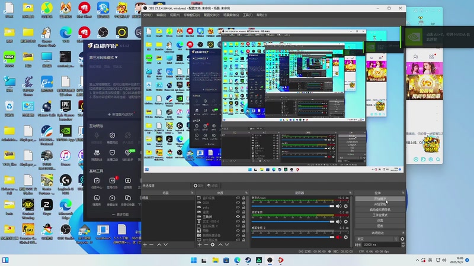Open the 文件(F) menu in OBS
This screenshot has width=474, height=266.
pos(148,15)
